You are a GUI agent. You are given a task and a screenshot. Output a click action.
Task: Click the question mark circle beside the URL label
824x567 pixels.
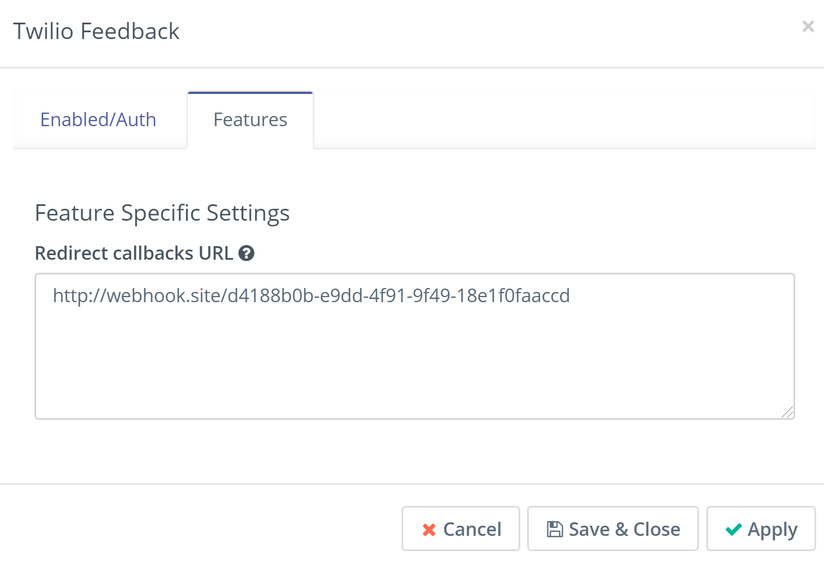[247, 254]
